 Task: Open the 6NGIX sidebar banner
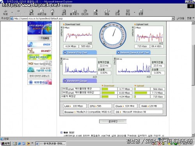coord(39,44)
